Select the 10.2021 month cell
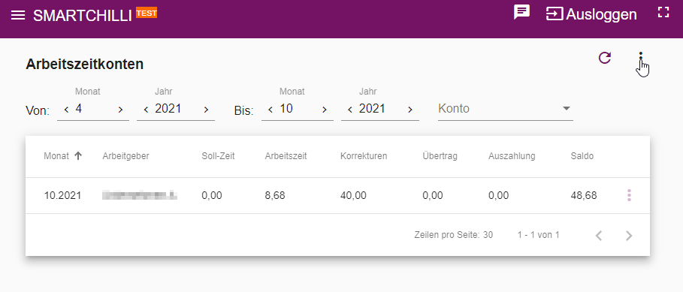683x292 pixels. [x=62, y=195]
